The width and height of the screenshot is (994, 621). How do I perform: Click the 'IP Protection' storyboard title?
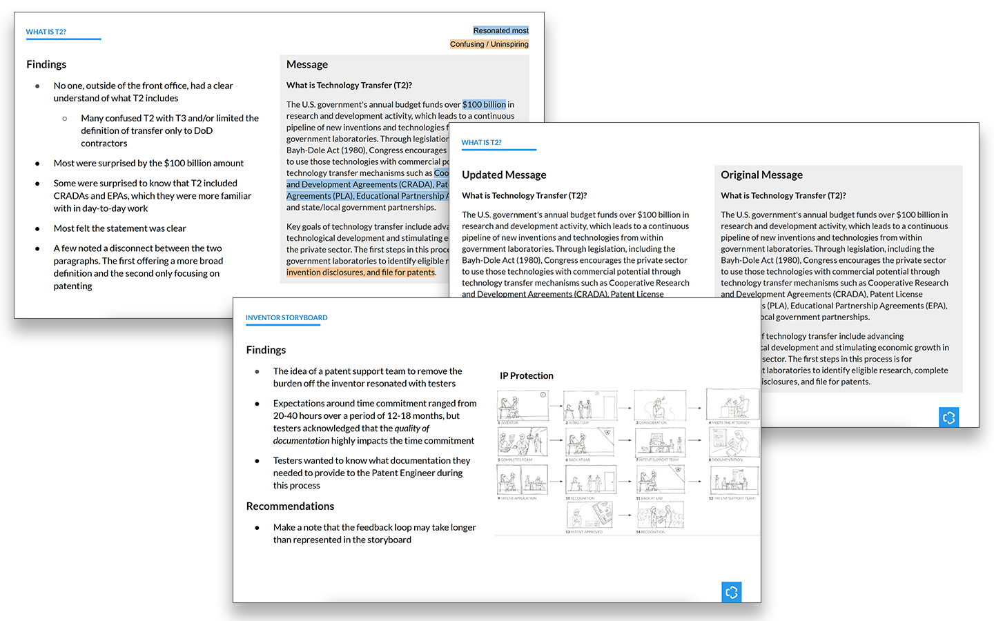coord(527,375)
